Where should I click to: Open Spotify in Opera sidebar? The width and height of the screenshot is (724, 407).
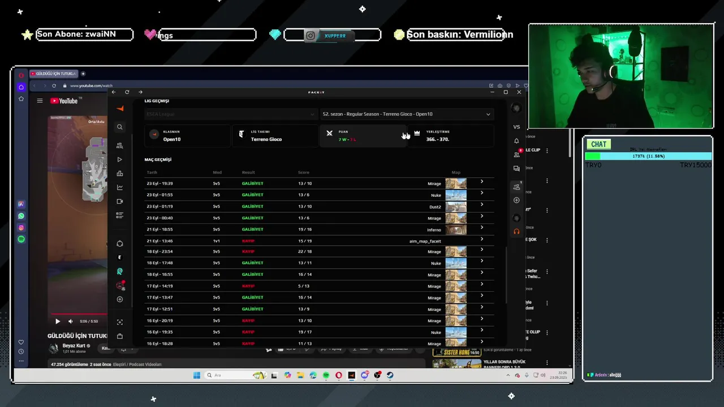(21, 239)
